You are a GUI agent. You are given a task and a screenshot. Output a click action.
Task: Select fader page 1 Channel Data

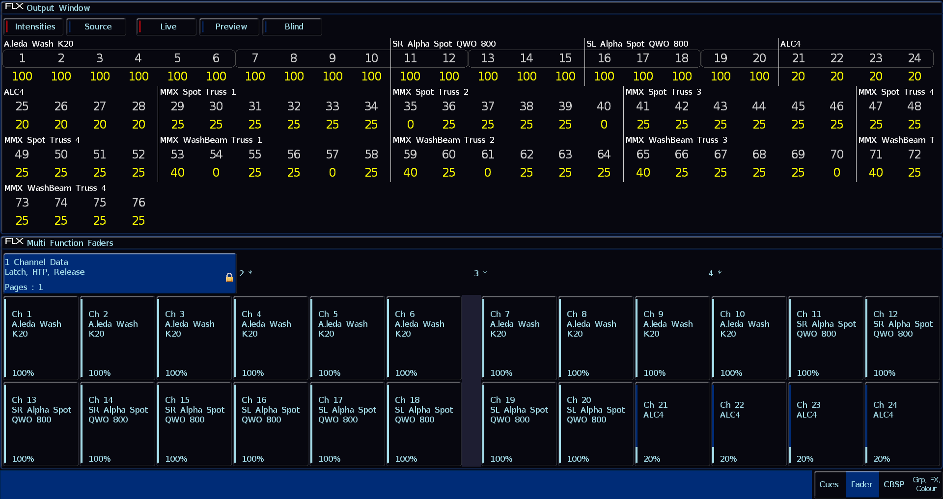(x=120, y=273)
